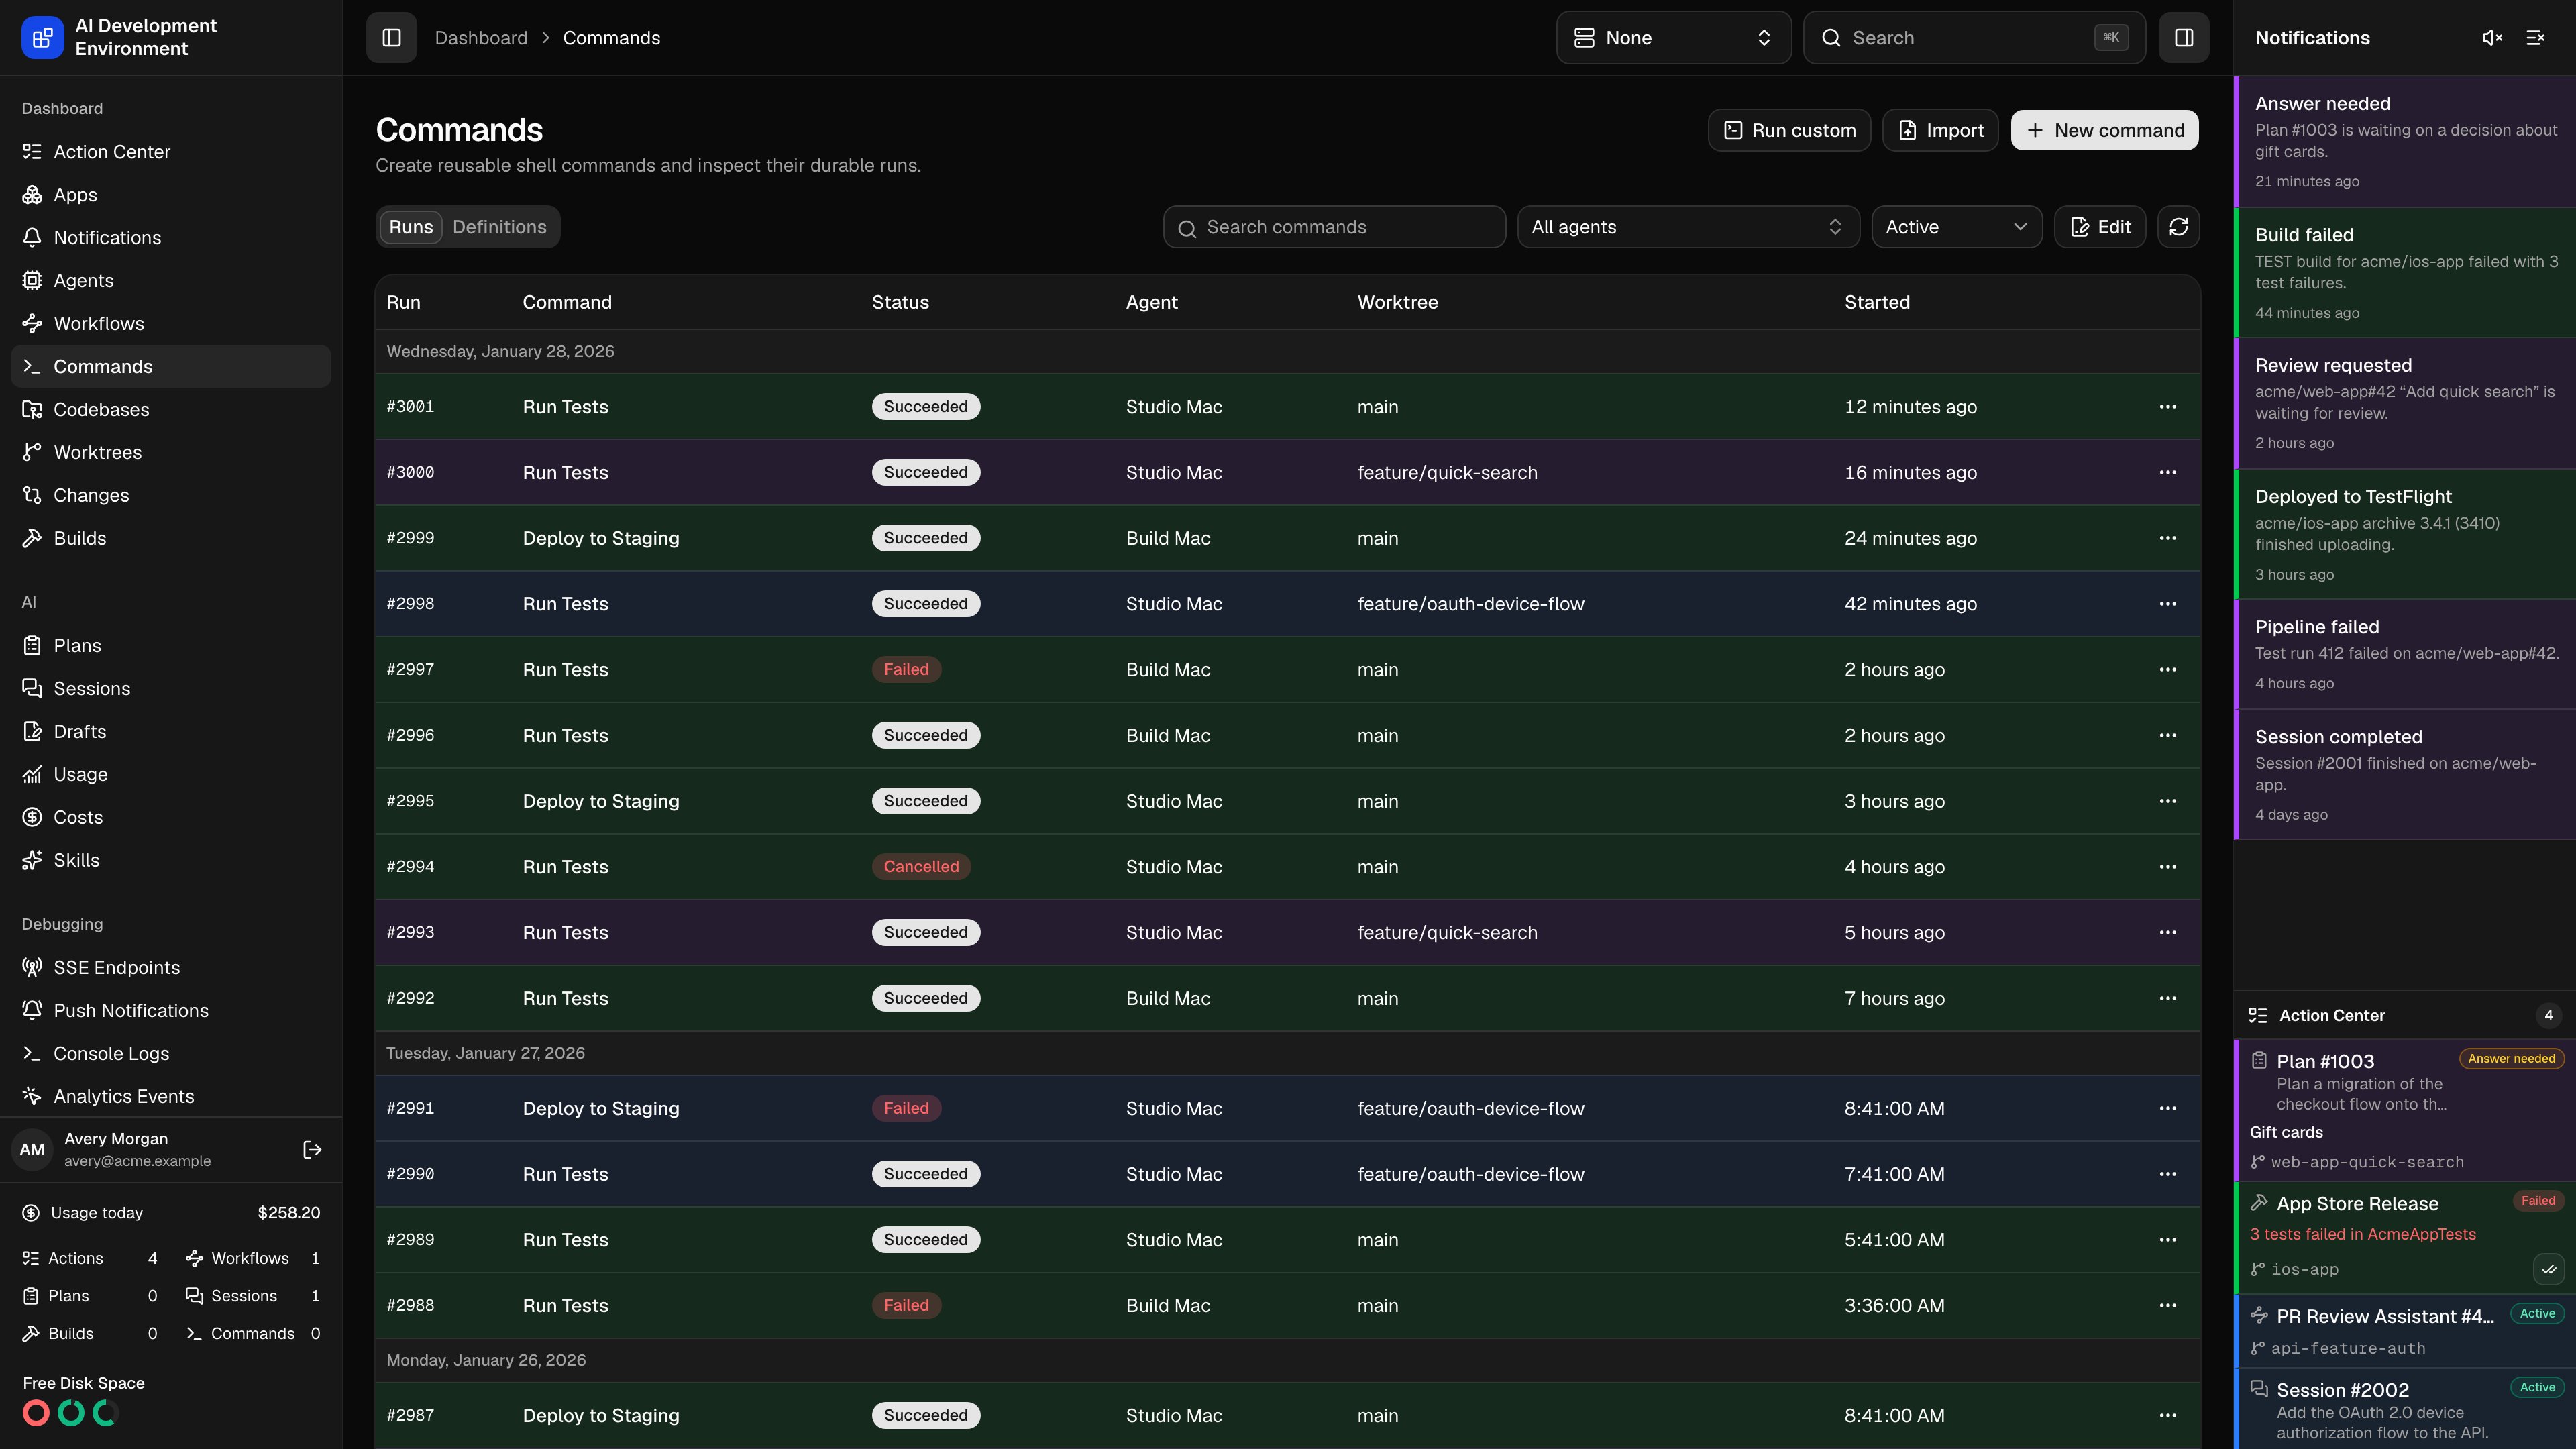Click the first green disk space ring
The width and height of the screenshot is (2576, 1449).
click(x=71, y=1413)
